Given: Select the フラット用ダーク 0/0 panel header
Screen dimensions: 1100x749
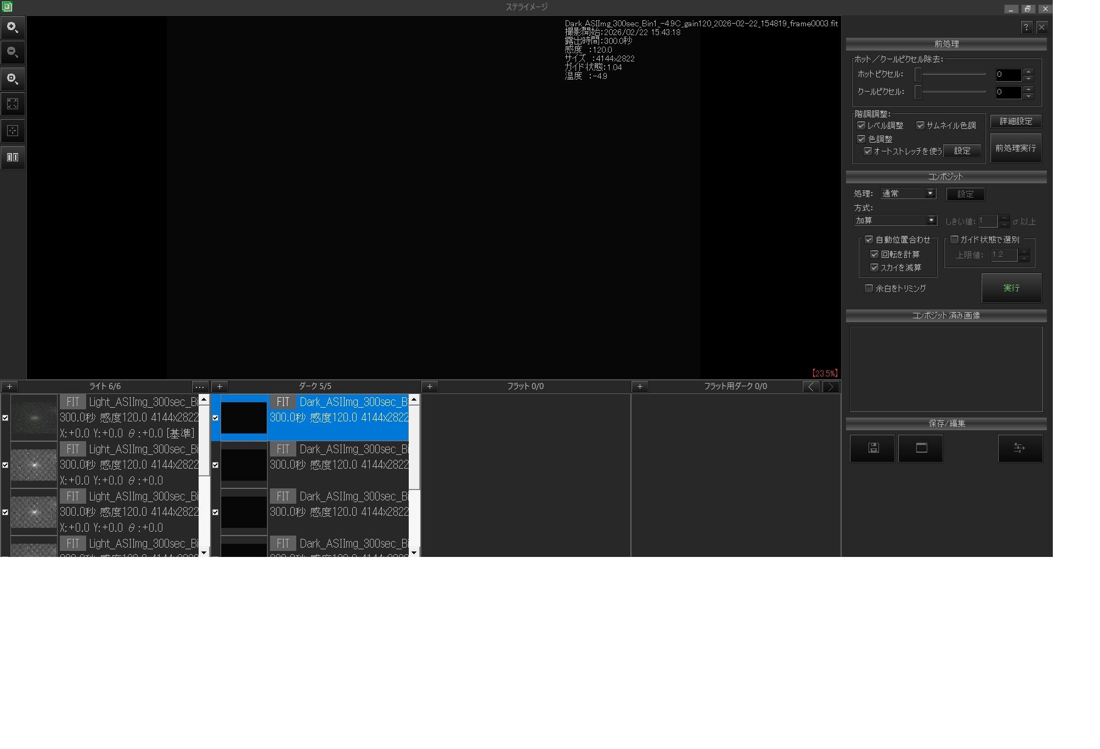Looking at the screenshot, I should pyautogui.click(x=735, y=387).
